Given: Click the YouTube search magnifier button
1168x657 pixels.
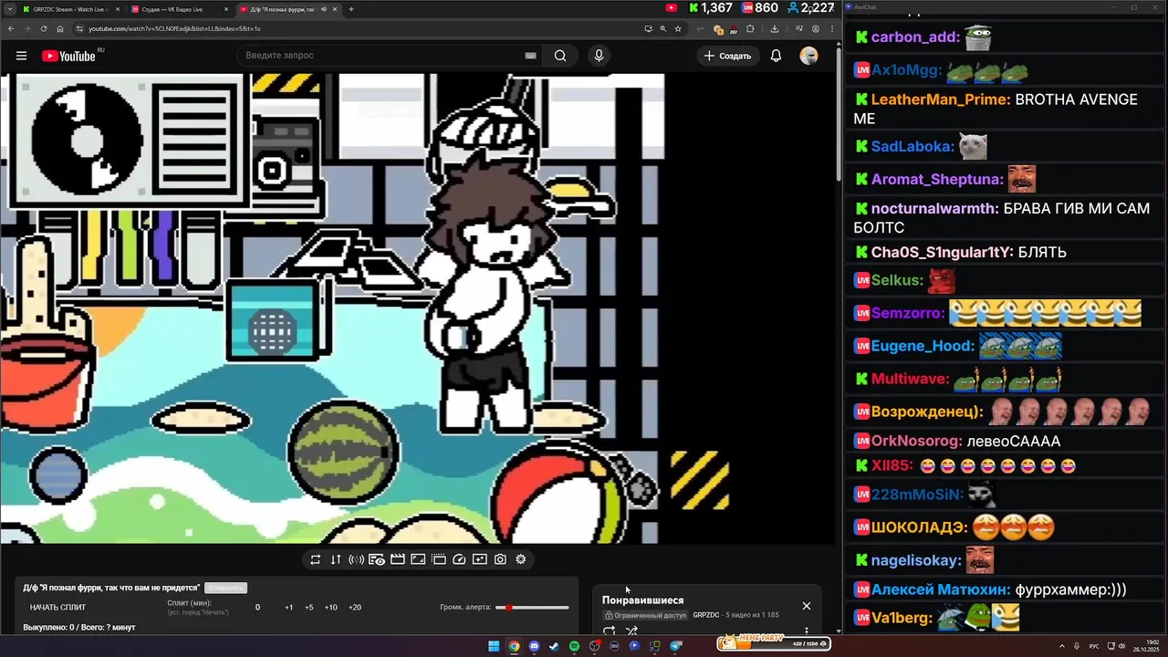Looking at the screenshot, I should coord(560,56).
